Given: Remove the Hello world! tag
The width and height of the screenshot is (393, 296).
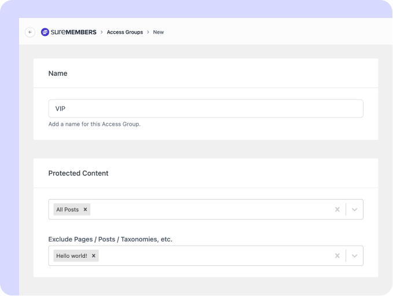Looking at the screenshot, I should click(94, 256).
